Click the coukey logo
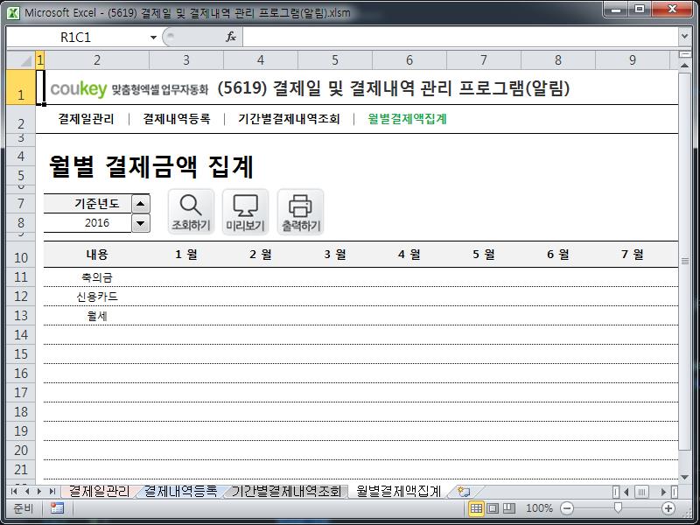Viewport: 700px width, 525px height. pos(78,89)
